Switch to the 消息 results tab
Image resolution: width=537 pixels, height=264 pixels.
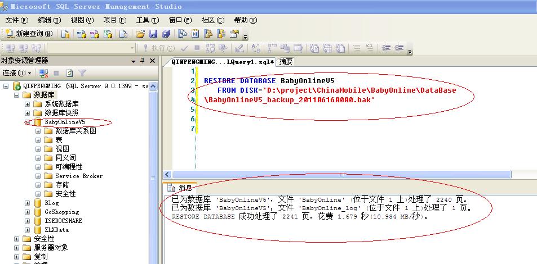coord(181,188)
